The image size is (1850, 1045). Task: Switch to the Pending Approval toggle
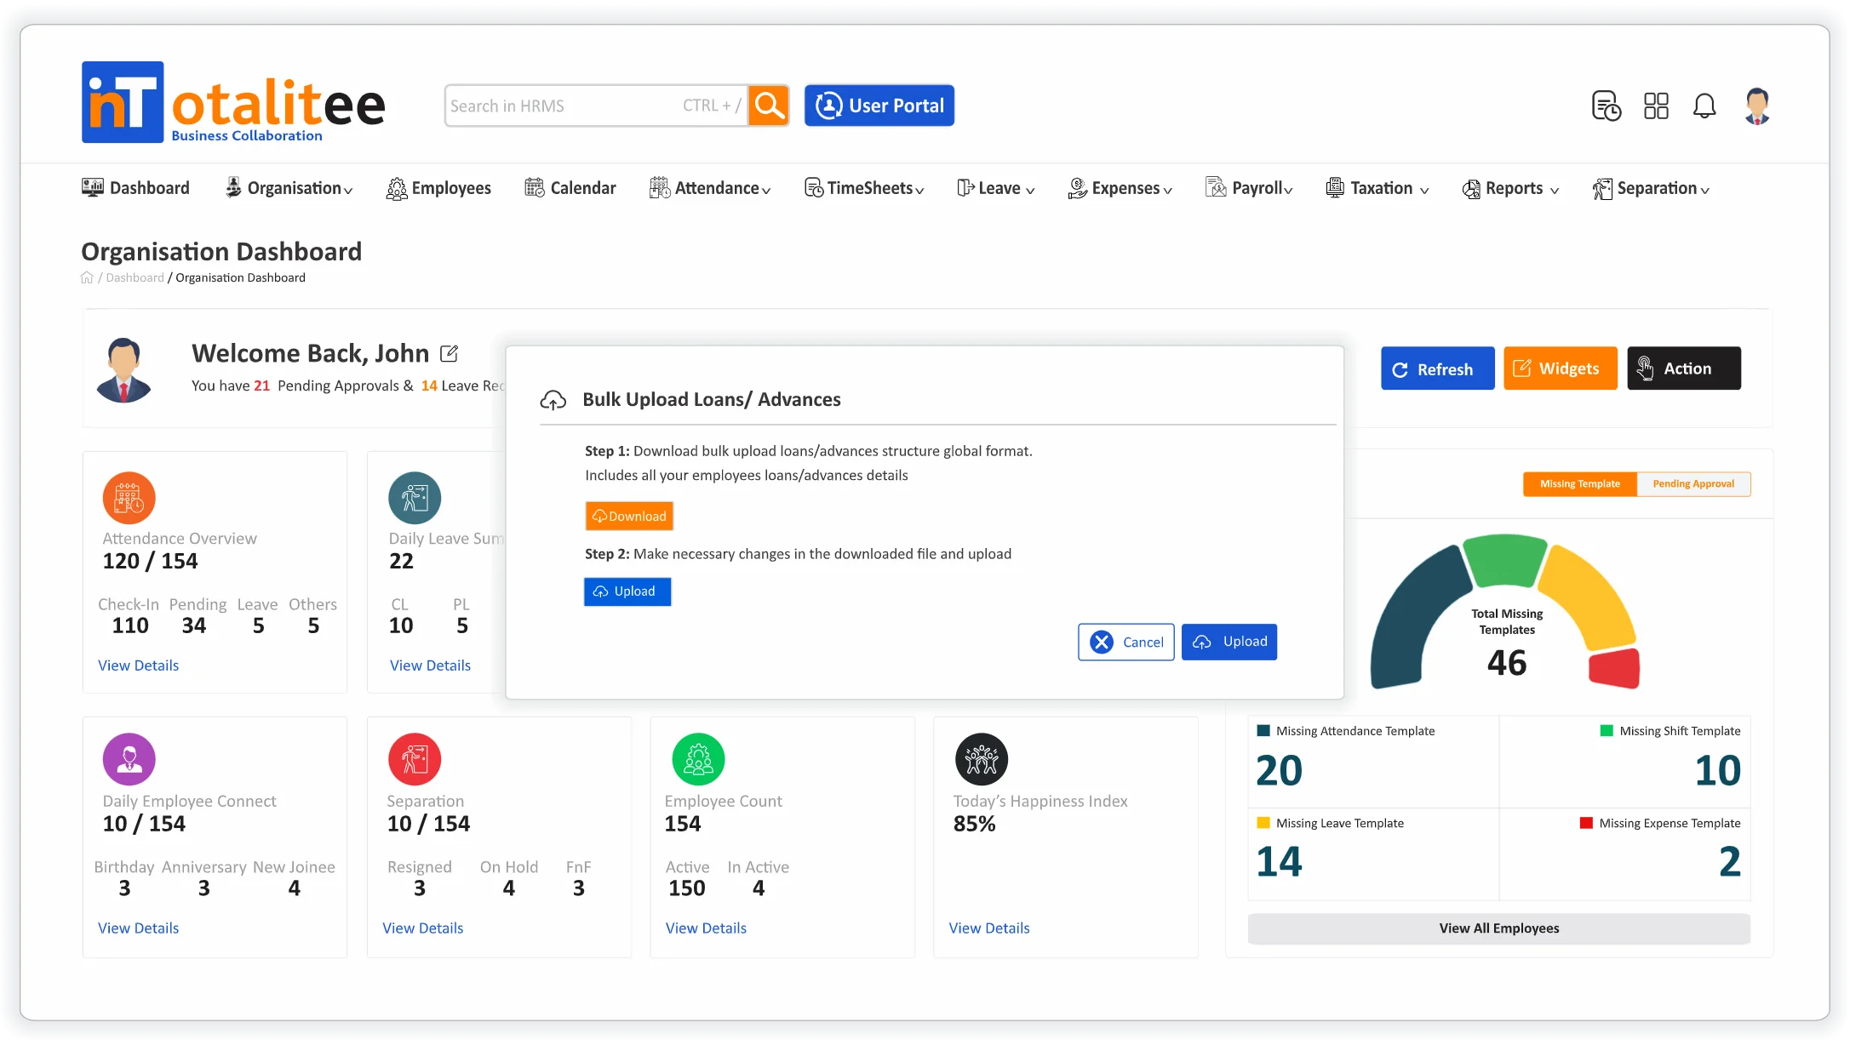1692,484
